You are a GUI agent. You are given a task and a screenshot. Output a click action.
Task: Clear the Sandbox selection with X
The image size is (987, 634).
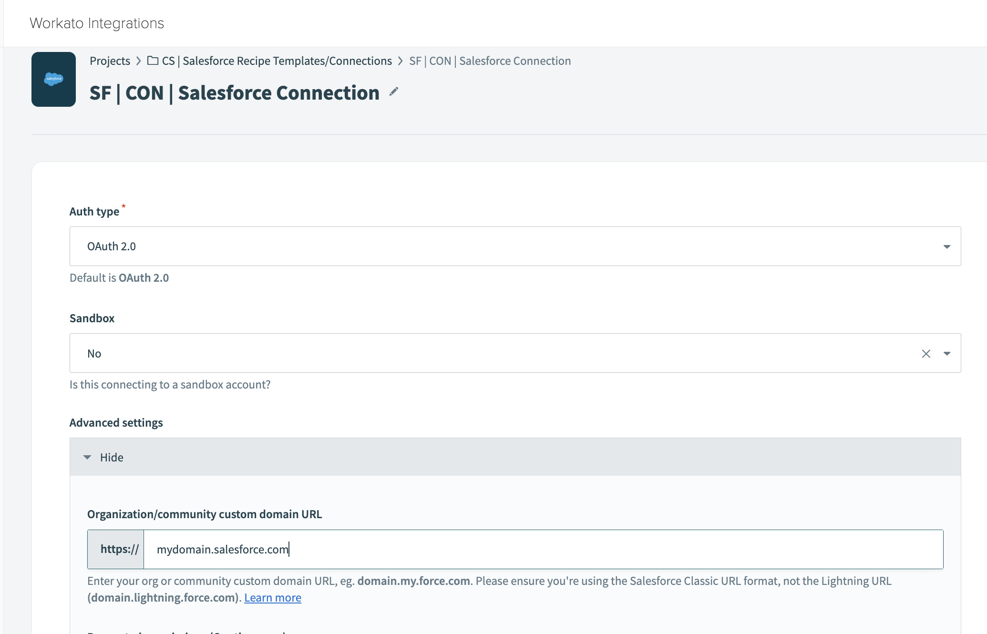(x=926, y=354)
